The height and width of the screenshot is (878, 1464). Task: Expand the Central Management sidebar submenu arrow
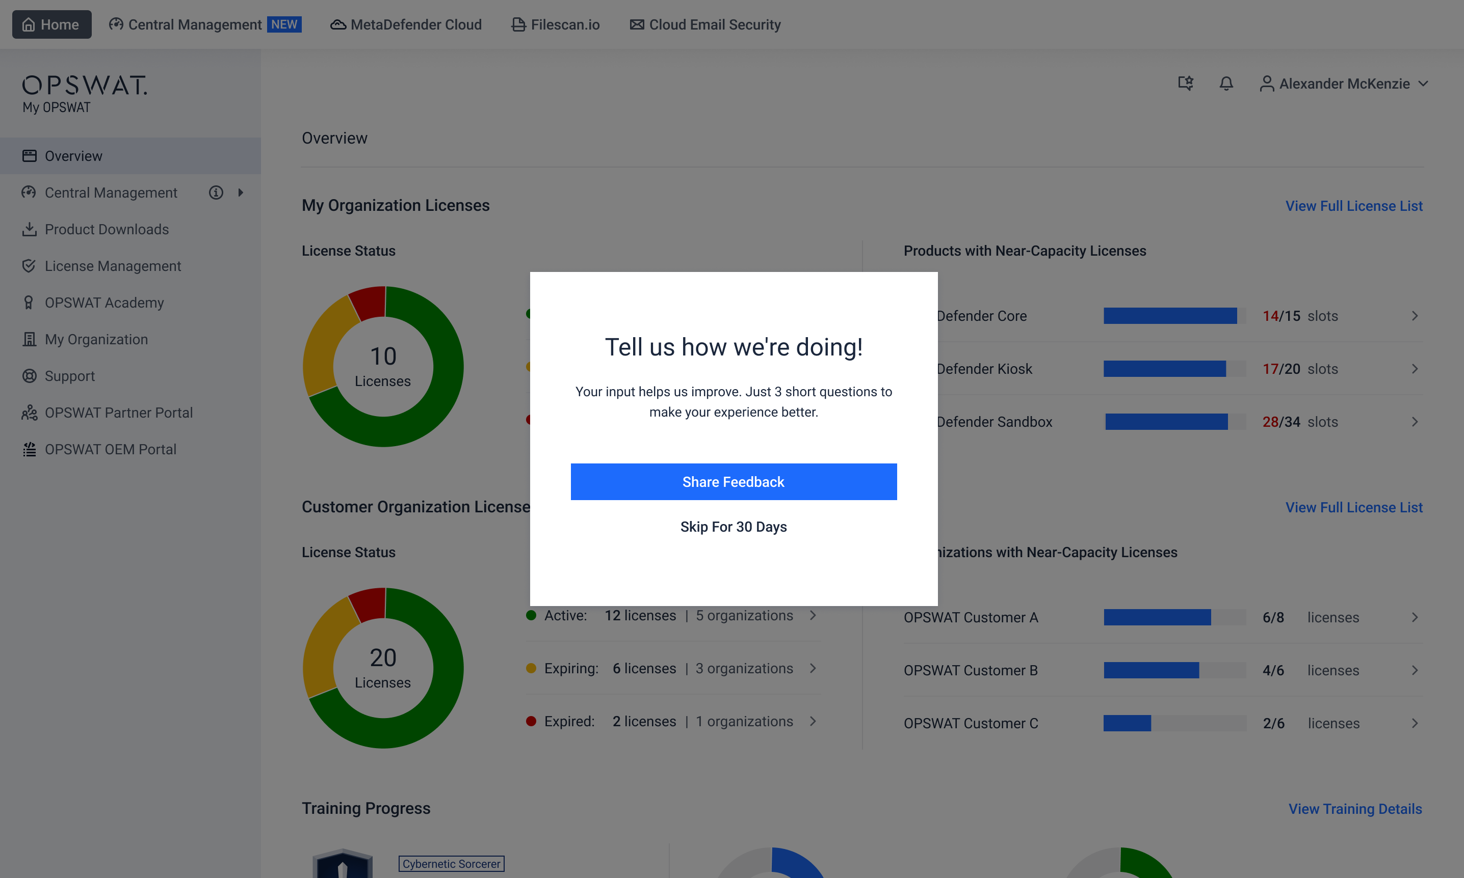point(241,193)
